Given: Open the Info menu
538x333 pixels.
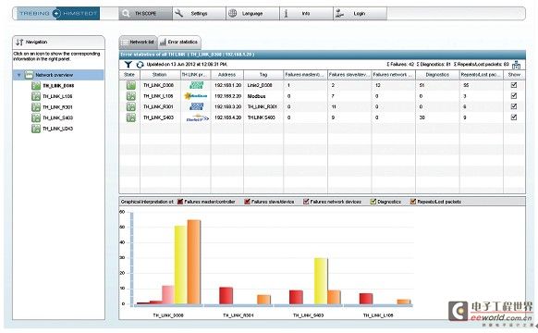Looking at the screenshot, I should (306, 13).
